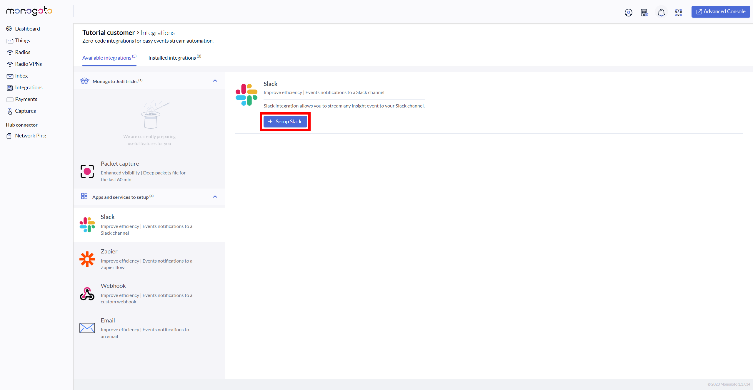Open Network Ping hub connector
The image size is (753, 390).
[31, 136]
